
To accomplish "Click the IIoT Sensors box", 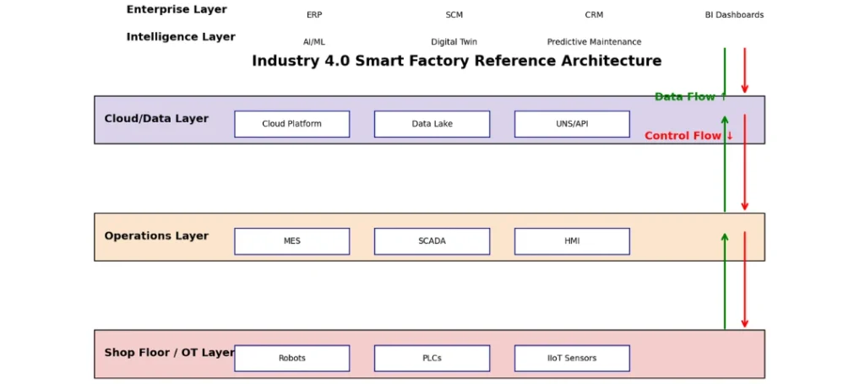I will point(572,358).
